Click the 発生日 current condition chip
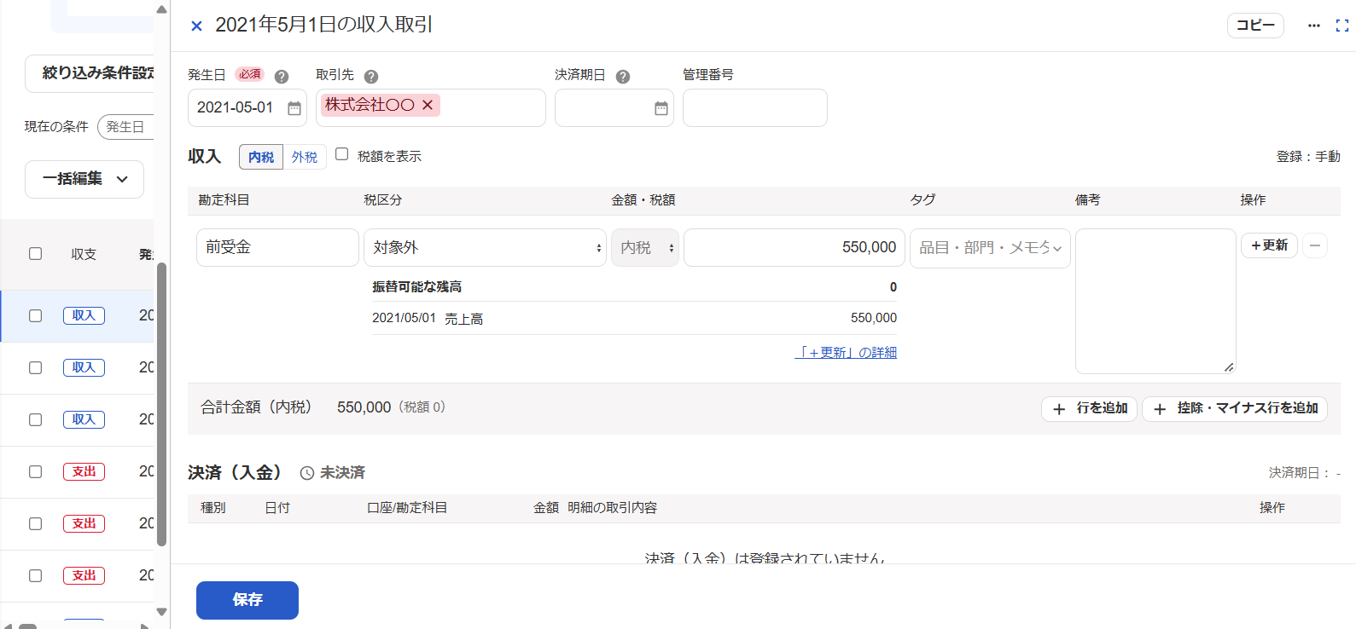1356x629 pixels. click(x=126, y=127)
